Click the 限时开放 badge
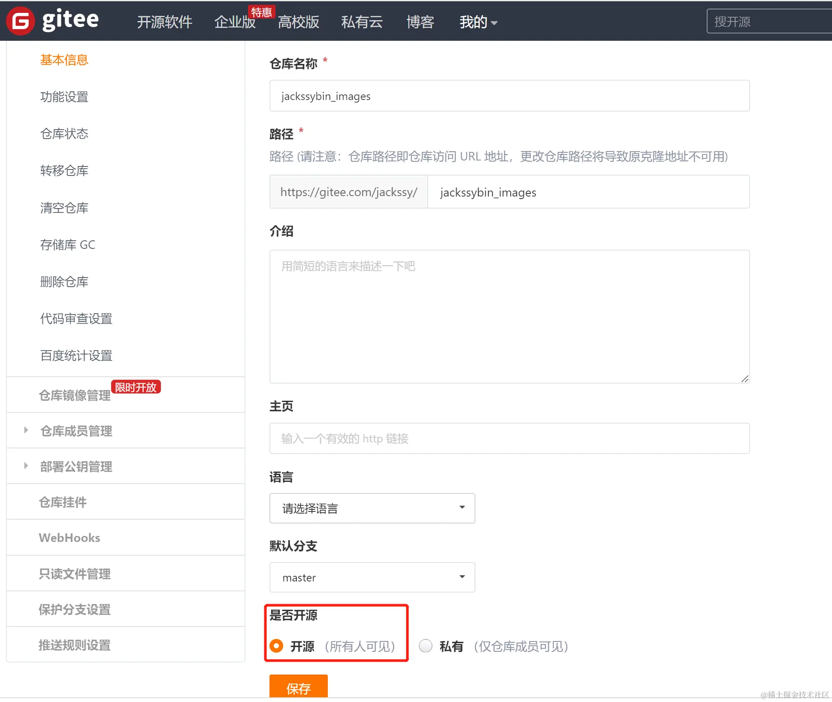Viewport: 832px width, 702px height. (x=136, y=387)
